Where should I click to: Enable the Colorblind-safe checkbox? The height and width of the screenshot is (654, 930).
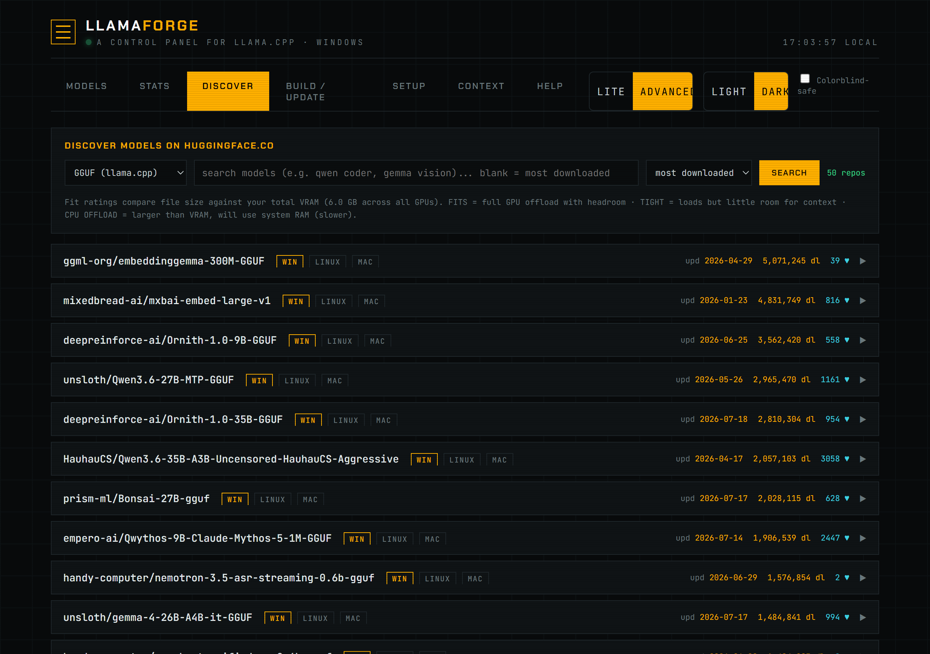(x=805, y=78)
